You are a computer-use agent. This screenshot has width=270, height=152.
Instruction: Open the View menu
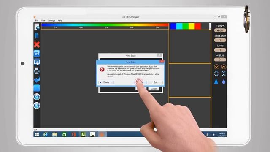pos(43,21)
